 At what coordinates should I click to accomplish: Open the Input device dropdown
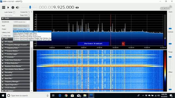click(x=21, y=26)
